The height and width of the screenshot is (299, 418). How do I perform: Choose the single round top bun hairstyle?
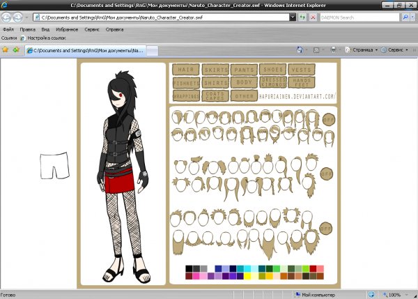coord(233,165)
